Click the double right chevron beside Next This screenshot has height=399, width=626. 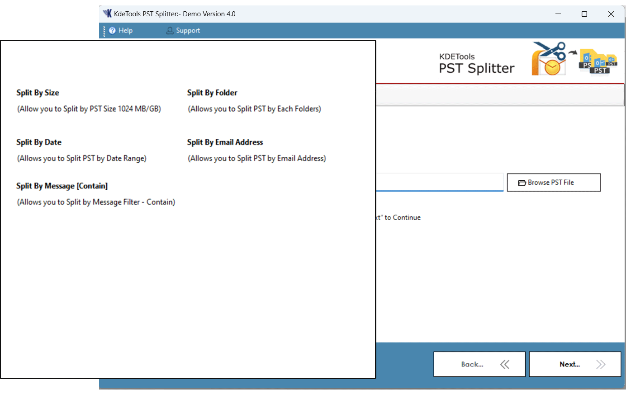pyautogui.click(x=600, y=364)
